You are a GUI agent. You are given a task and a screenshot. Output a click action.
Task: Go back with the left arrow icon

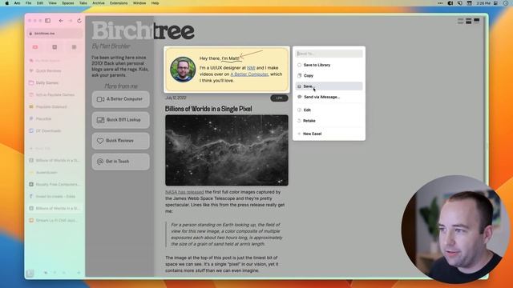[61, 21]
